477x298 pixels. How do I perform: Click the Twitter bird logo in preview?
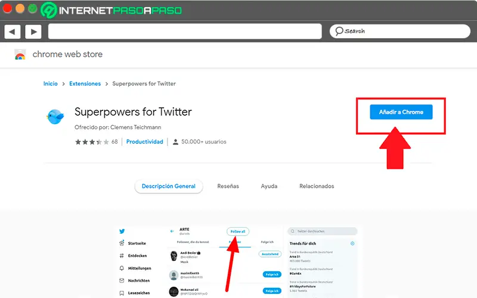click(122, 231)
